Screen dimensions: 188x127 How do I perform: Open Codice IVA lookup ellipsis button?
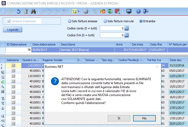point(126,35)
